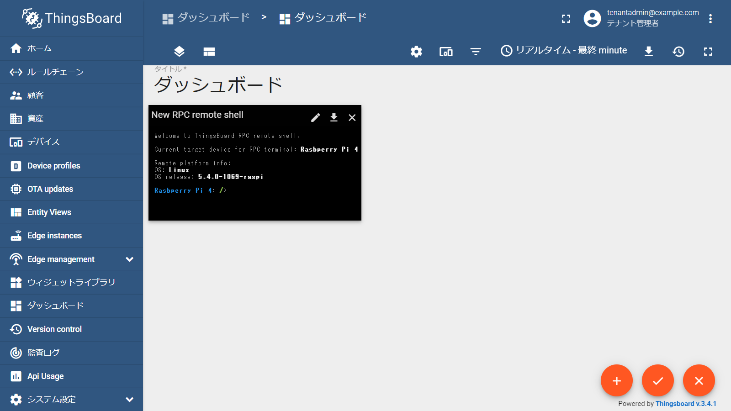
Task: Apply changes with the orange checkmark button
Action: [657, 380]
